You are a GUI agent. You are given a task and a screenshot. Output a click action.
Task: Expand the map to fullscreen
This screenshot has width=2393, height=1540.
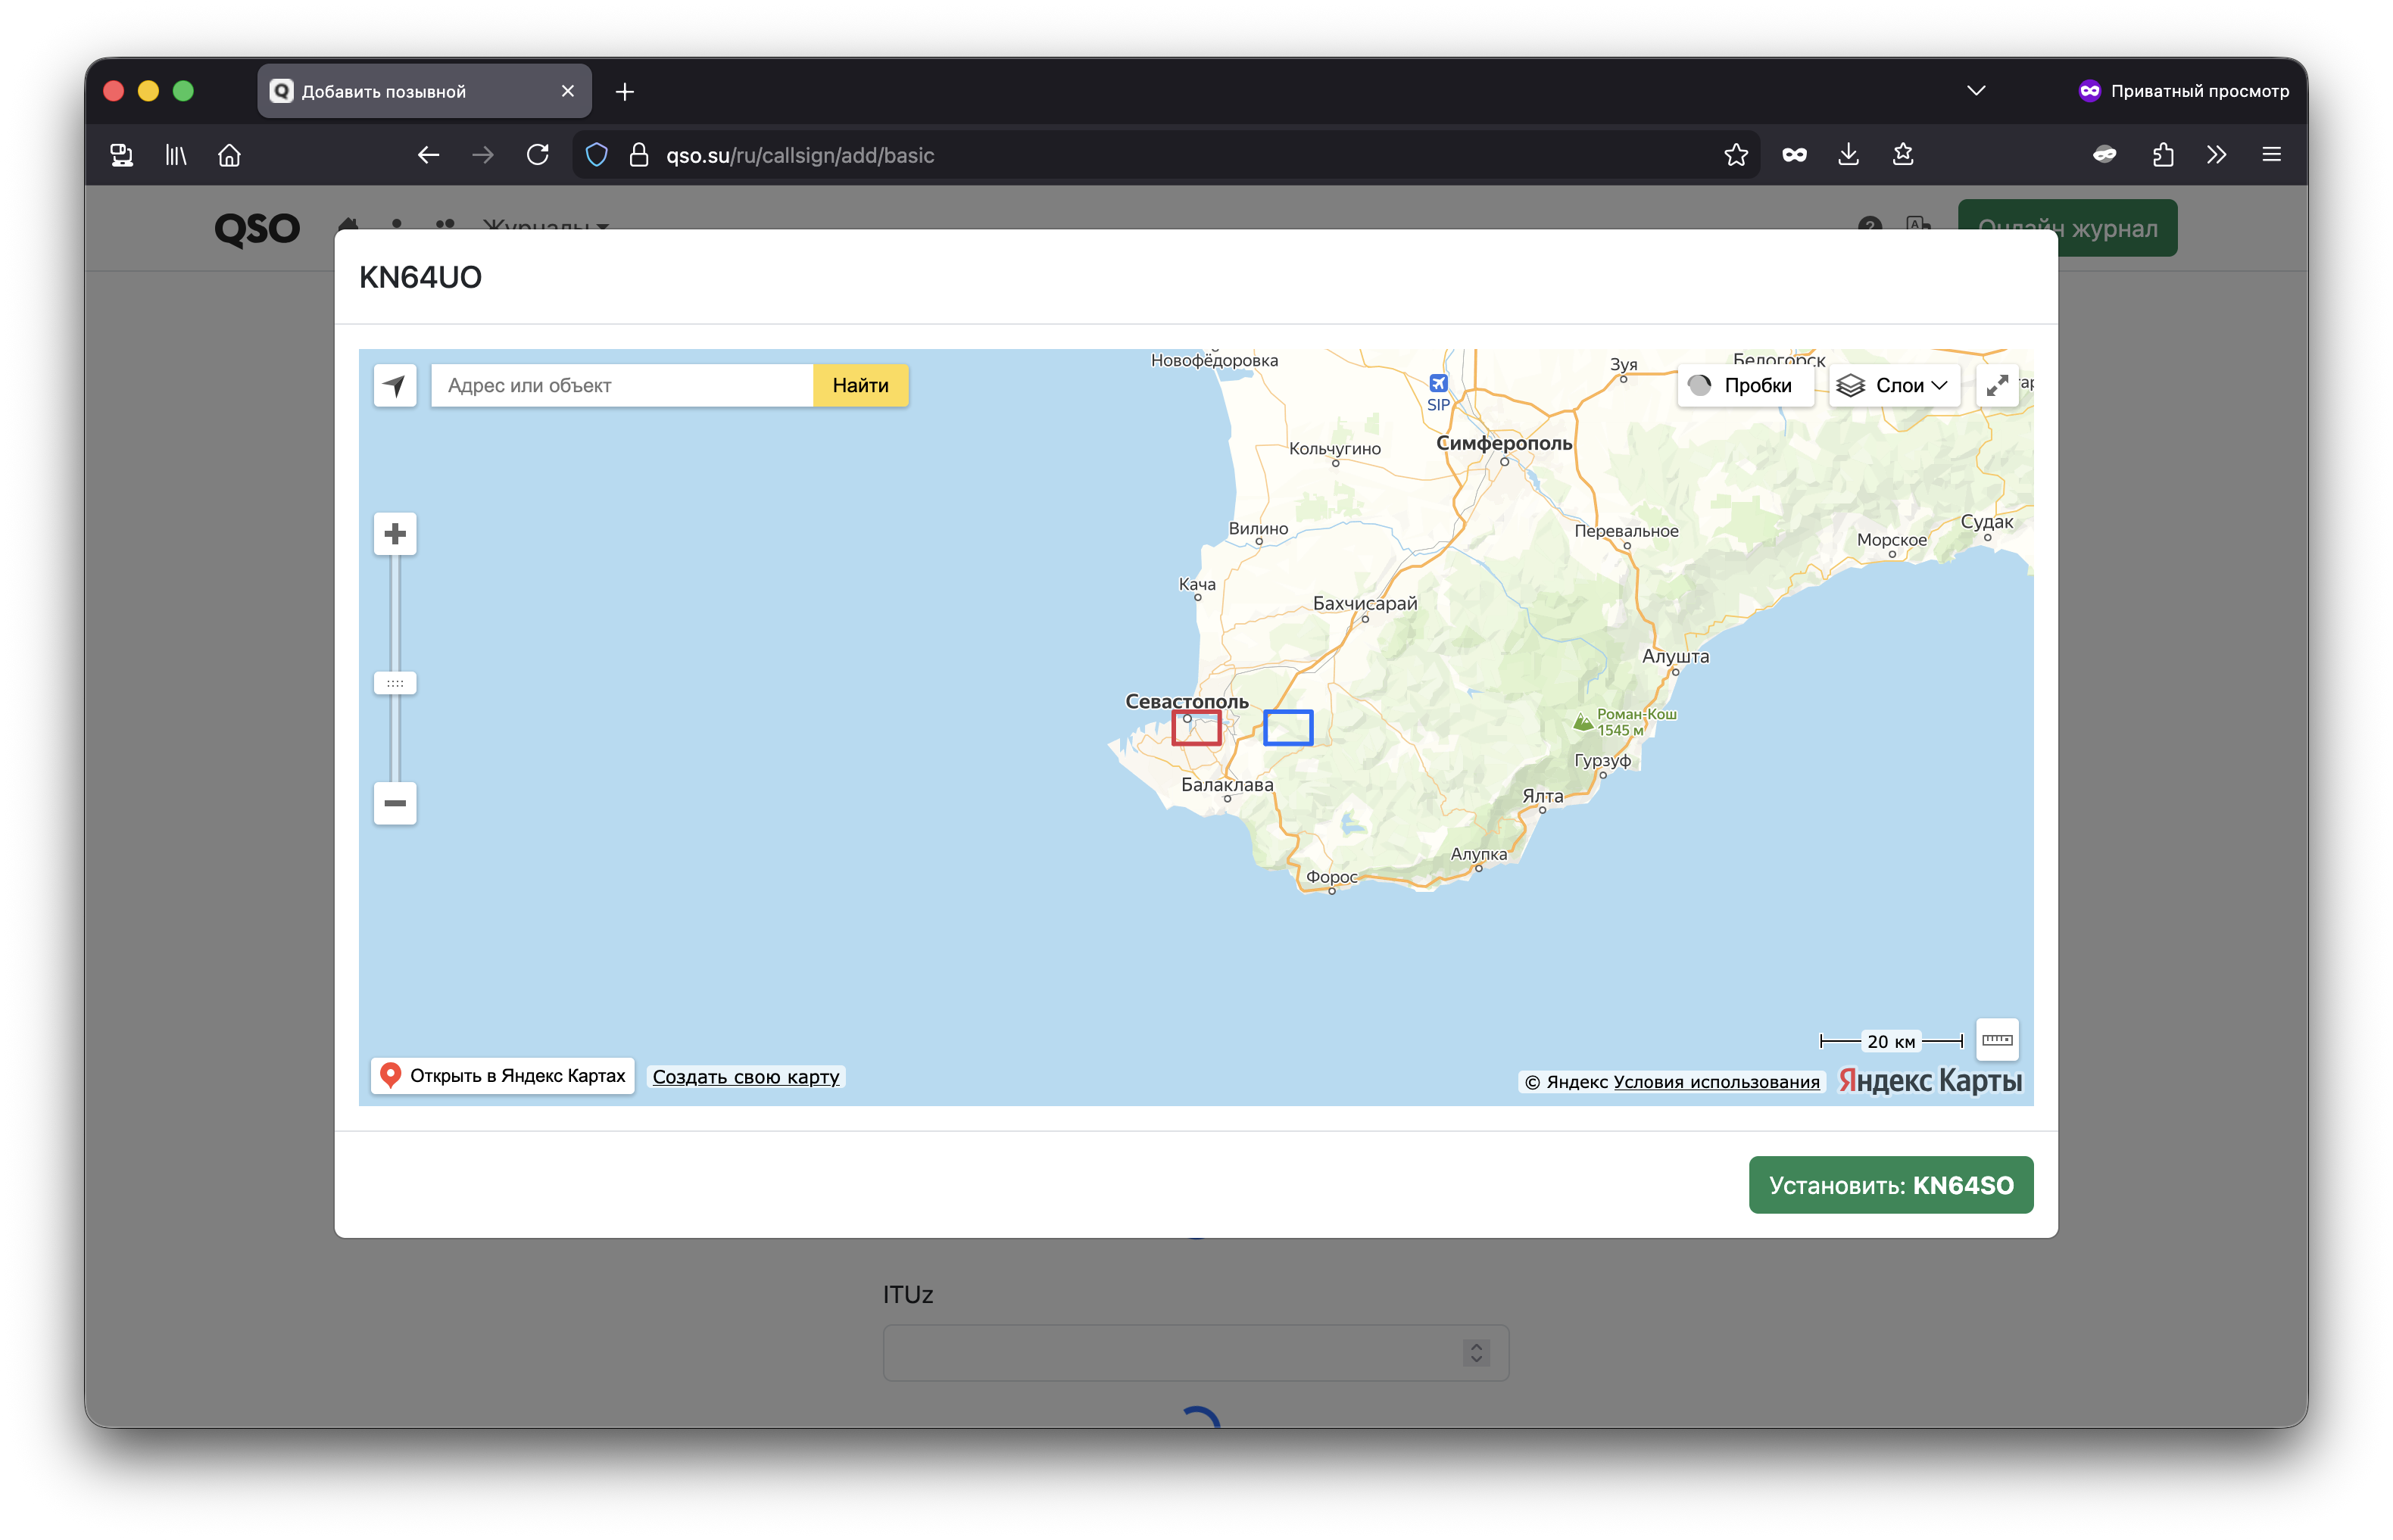1997,385
